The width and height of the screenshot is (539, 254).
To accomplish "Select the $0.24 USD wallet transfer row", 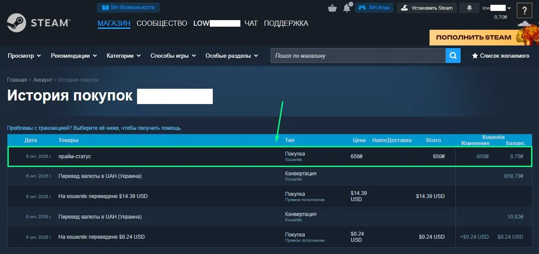I will 270,237.
